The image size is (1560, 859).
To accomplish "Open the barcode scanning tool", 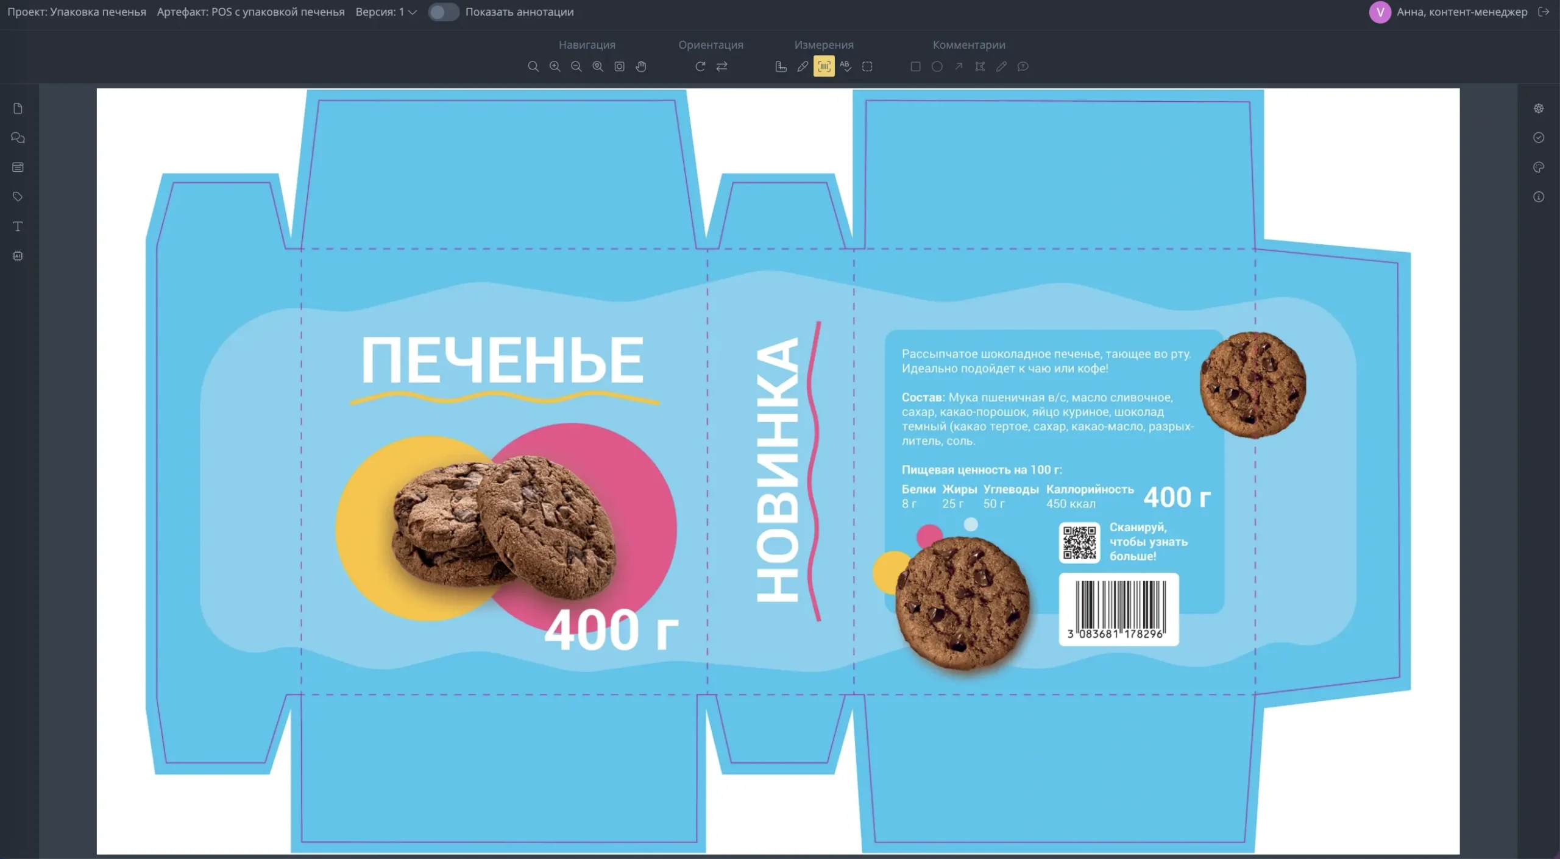I will click(824, 66).
